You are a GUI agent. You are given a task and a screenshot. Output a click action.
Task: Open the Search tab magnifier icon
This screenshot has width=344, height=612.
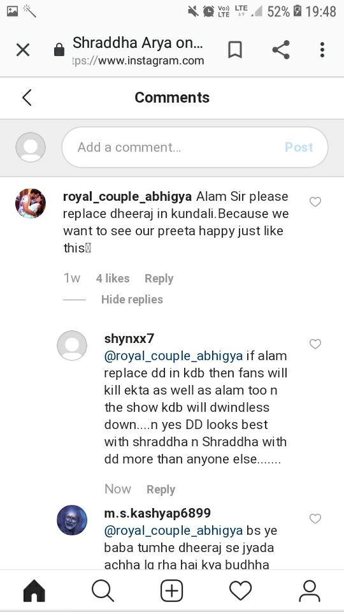(x=103, y=591)
